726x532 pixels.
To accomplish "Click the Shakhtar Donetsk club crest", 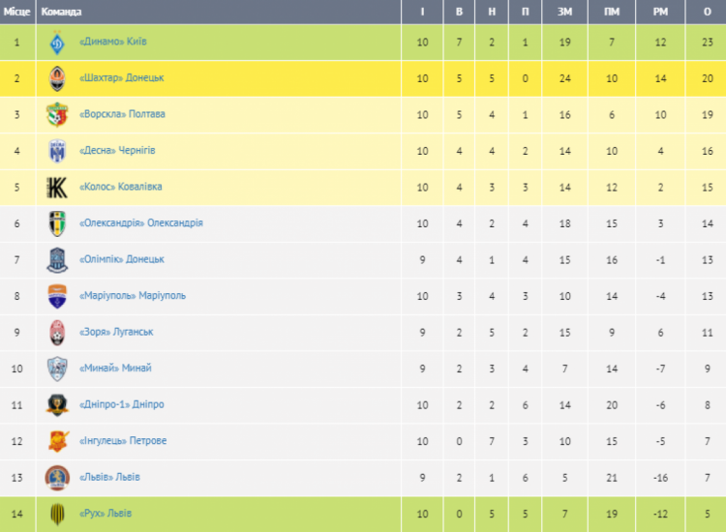I will click(x=57, y=78).
